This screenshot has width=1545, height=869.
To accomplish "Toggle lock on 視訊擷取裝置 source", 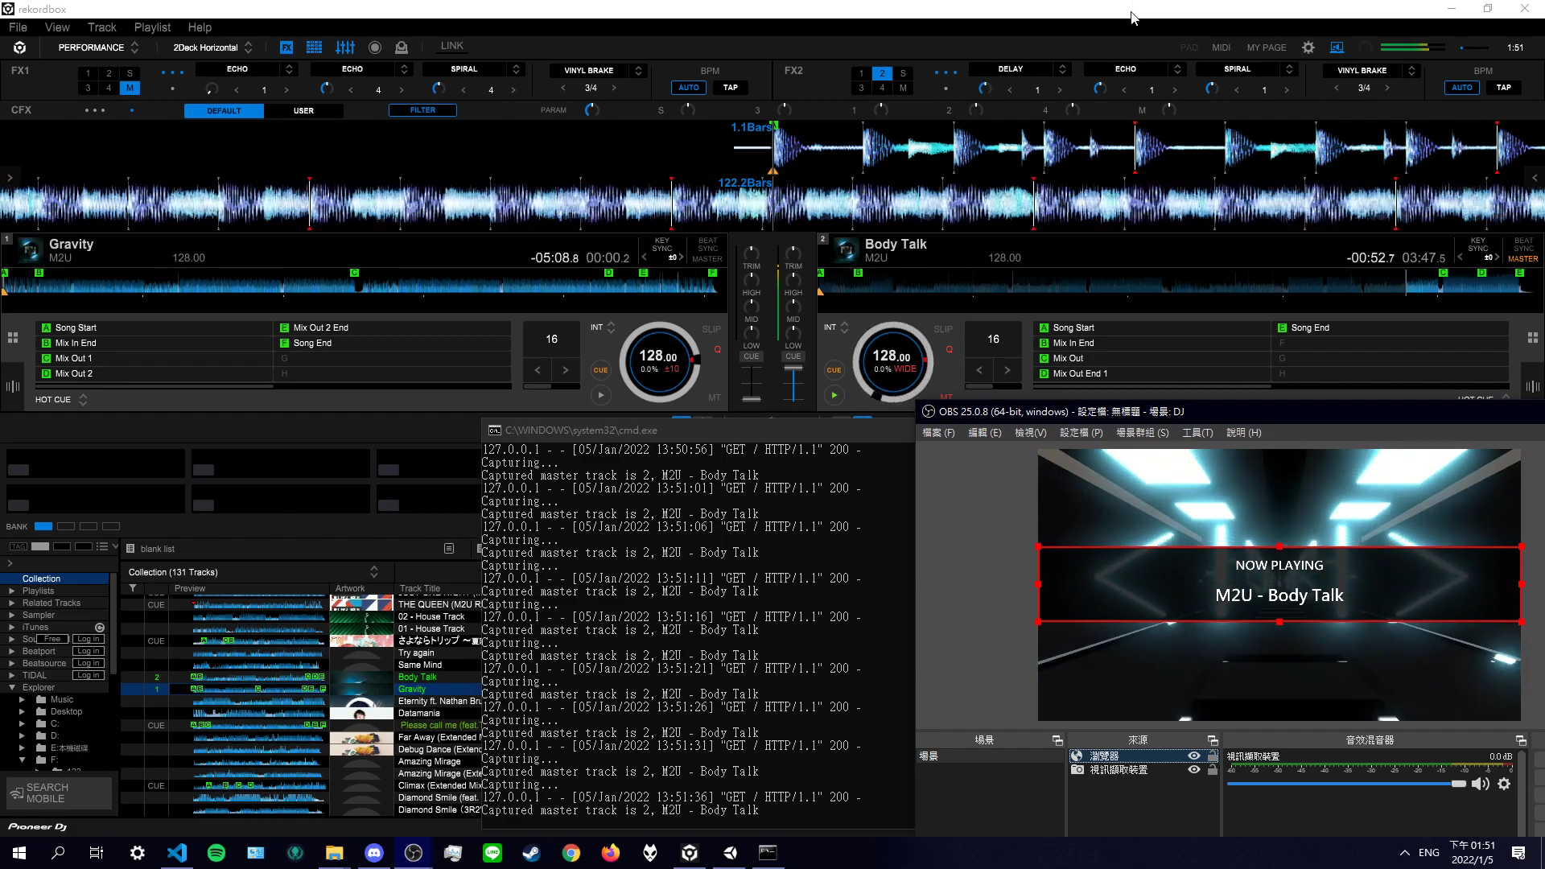I will point(1213,770).
